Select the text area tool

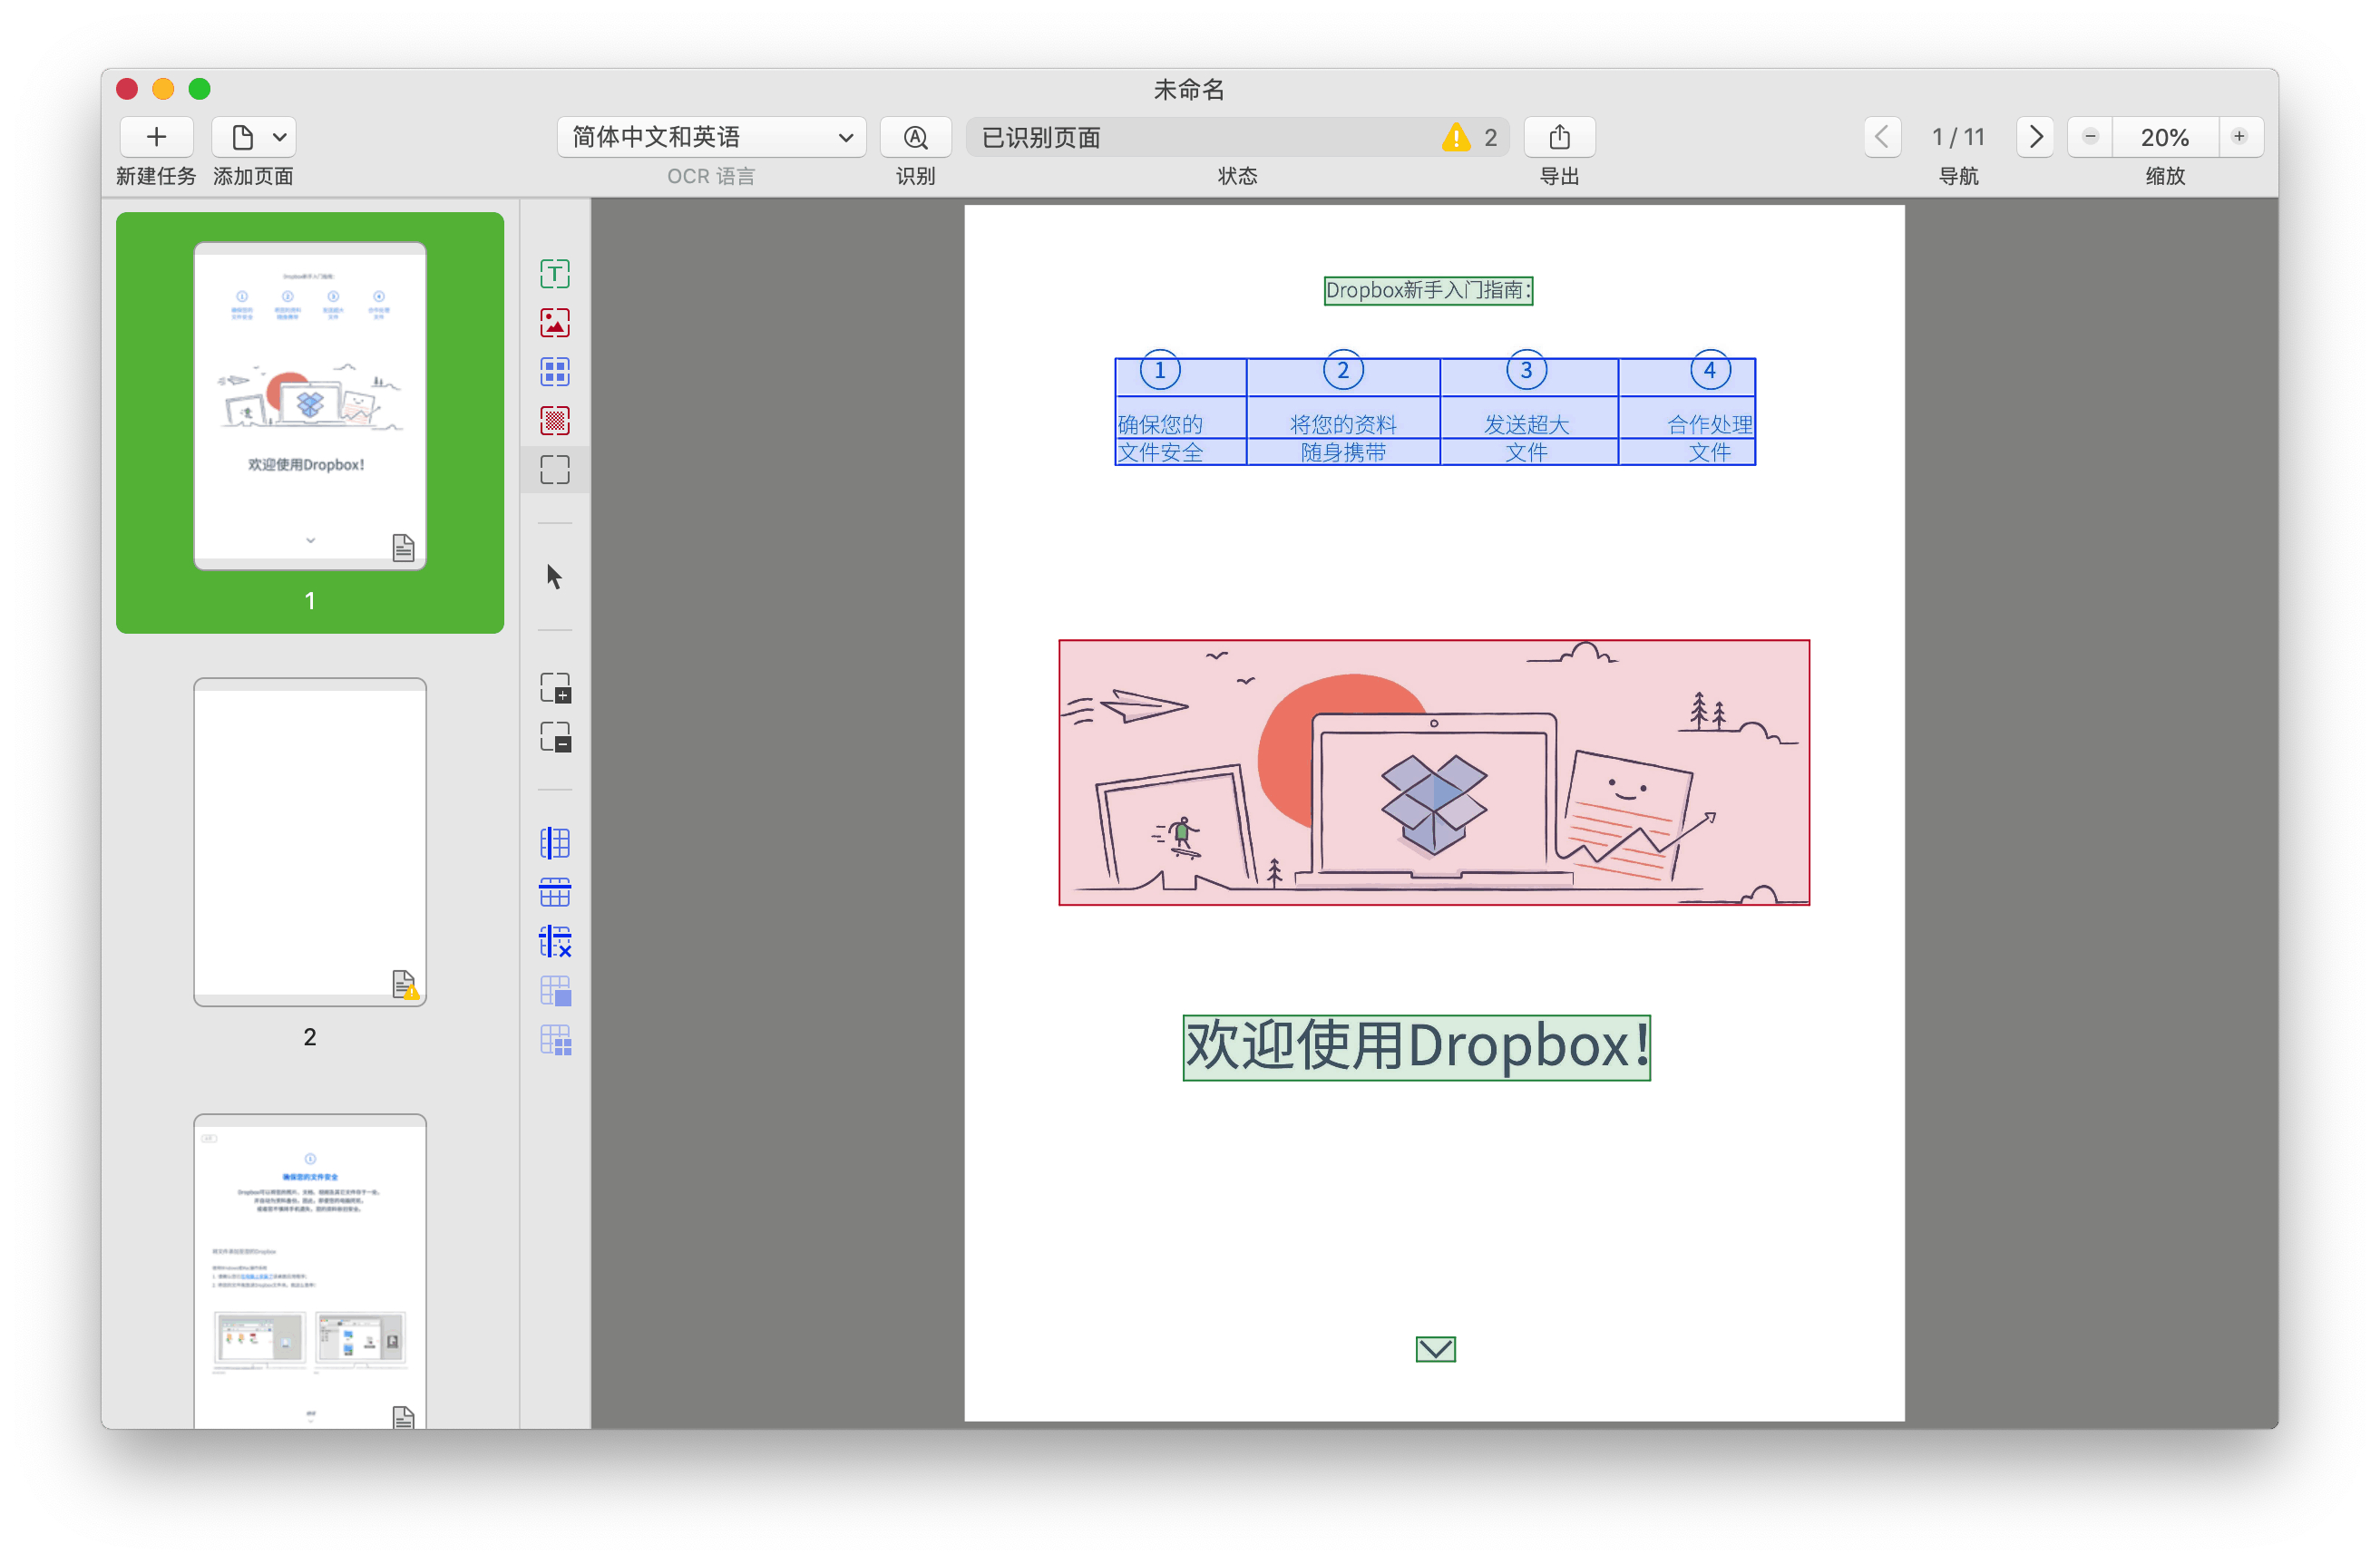point(555,274)
